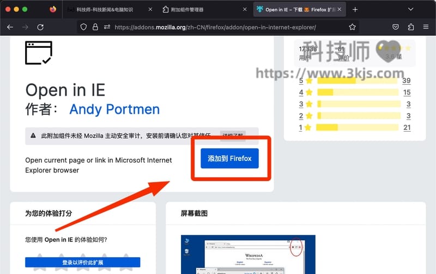Click 登录以评价此扩展 button
Screen dimensions: 436x274
tap(83, 263)
